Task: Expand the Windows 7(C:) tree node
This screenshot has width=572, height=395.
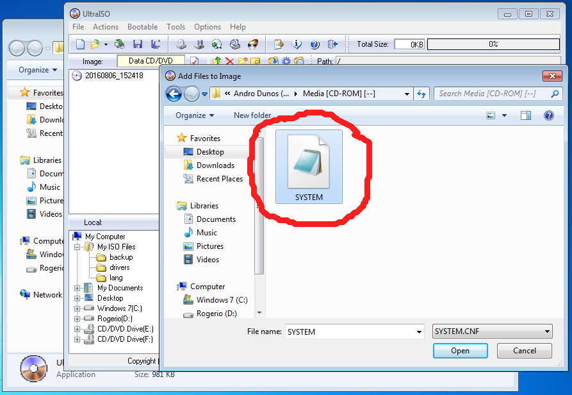Action: [x=78, y=308]
